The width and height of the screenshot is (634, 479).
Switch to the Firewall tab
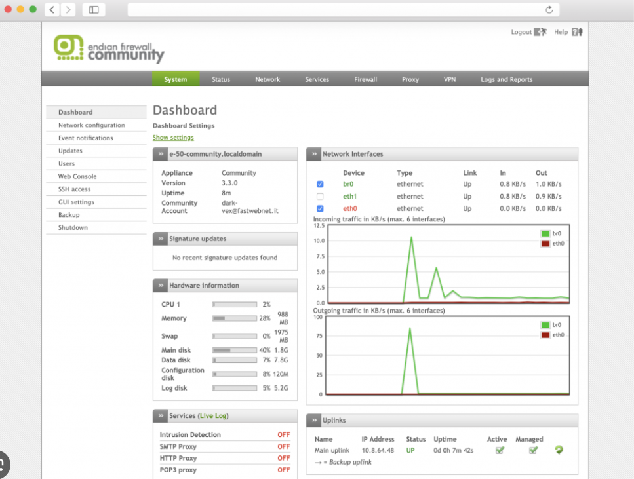pyautogui.click(x=365, y=79)
